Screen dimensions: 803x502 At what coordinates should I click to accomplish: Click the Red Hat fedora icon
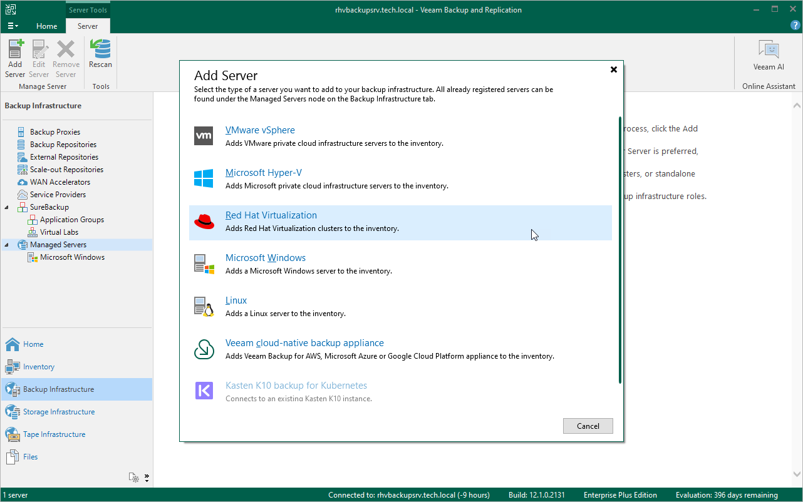(204, 221)
